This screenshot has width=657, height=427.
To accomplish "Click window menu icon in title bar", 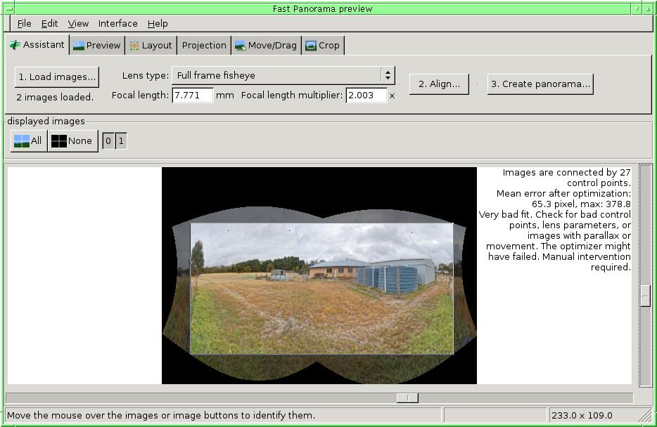I will pos(9,8).
